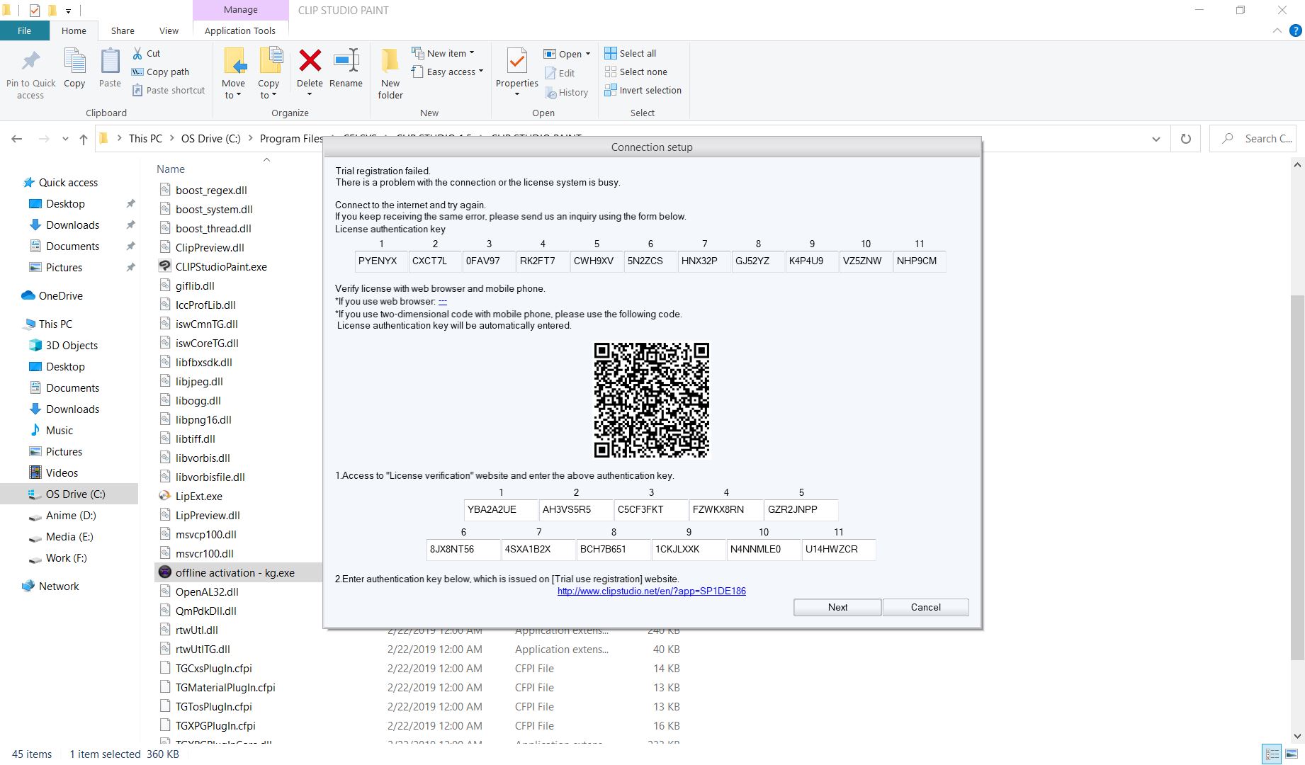Select Anime (D:) drive in navigation pane
The height and width of the screenshot is (765, 1305).
(71, 516)
